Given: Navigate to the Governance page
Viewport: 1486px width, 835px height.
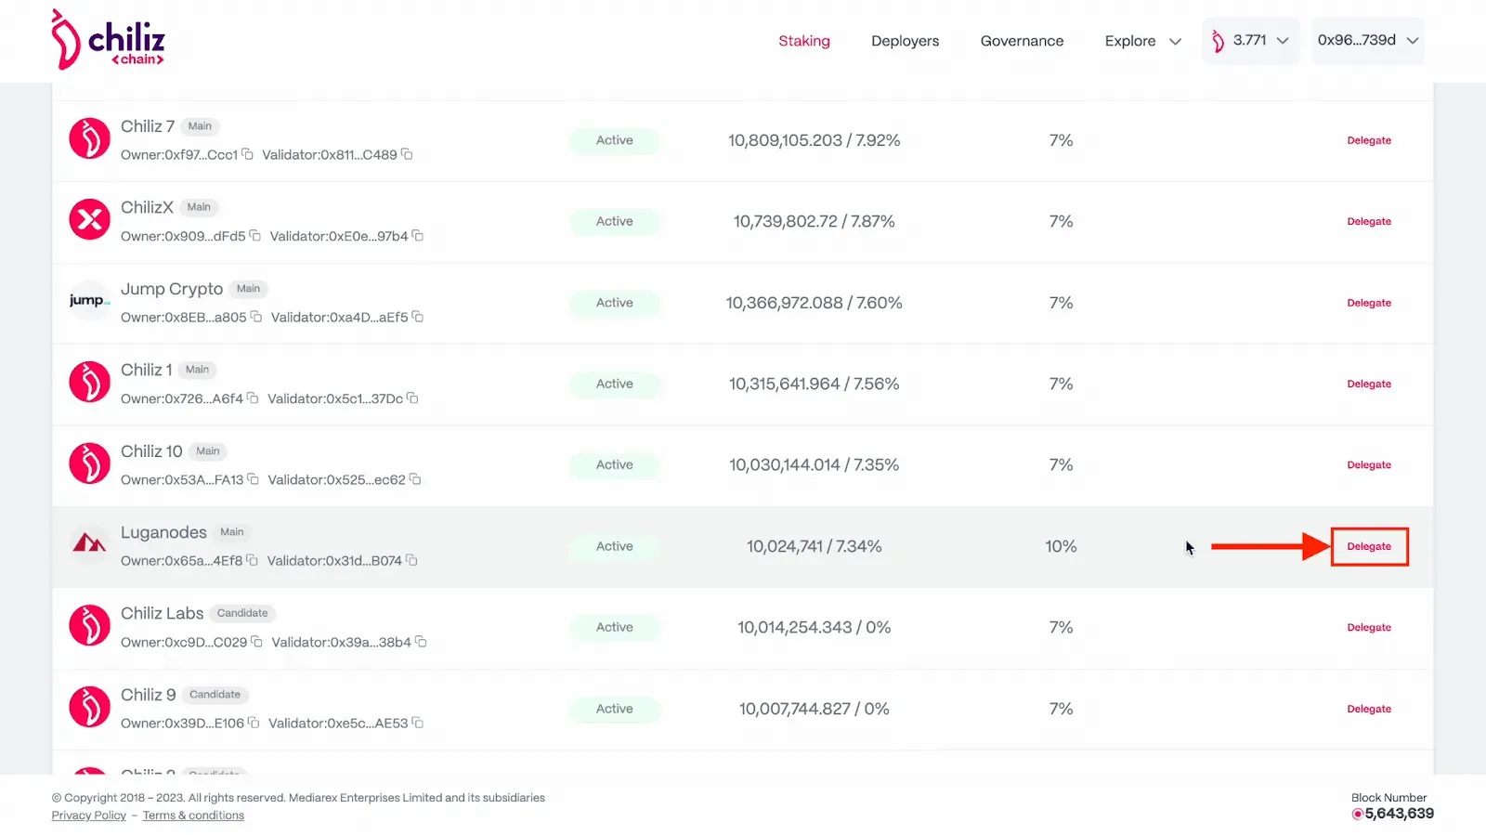Looking at the screenshot, I should coord(1022,41).
